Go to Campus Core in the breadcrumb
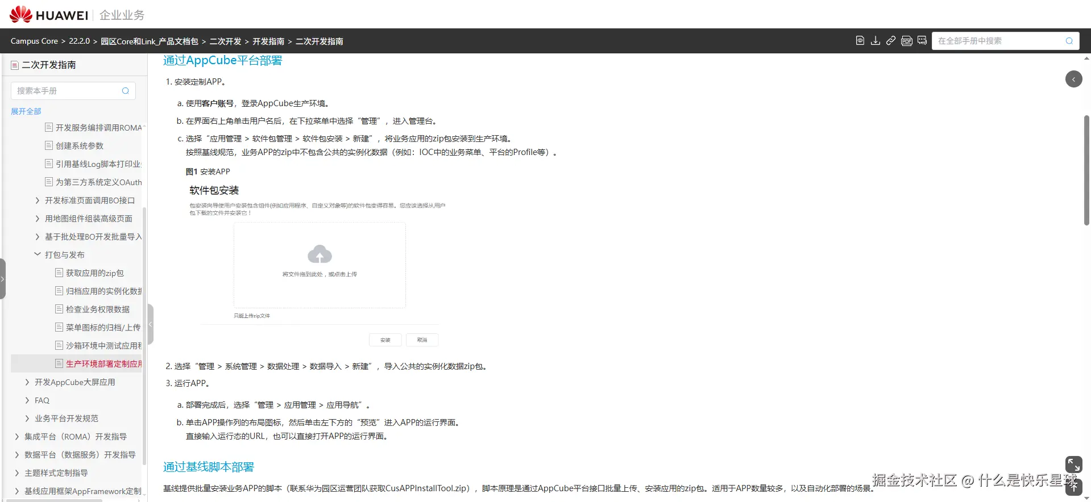Image resolution: width=1091 pixels, height=502 pixels. click(x=34, y=41)
